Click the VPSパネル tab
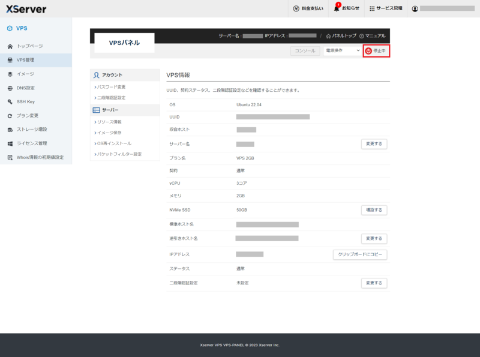480x357 pixels. coord(124,43)
